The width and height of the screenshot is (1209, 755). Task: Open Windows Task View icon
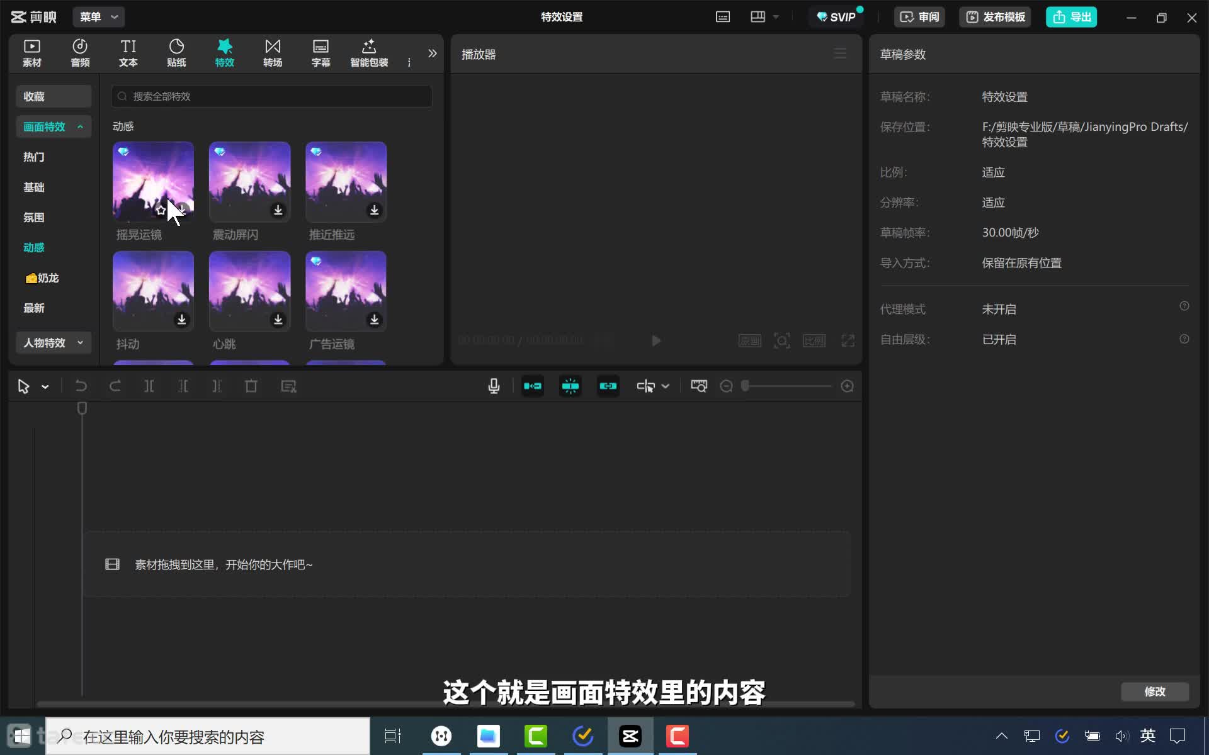point(393,736)
